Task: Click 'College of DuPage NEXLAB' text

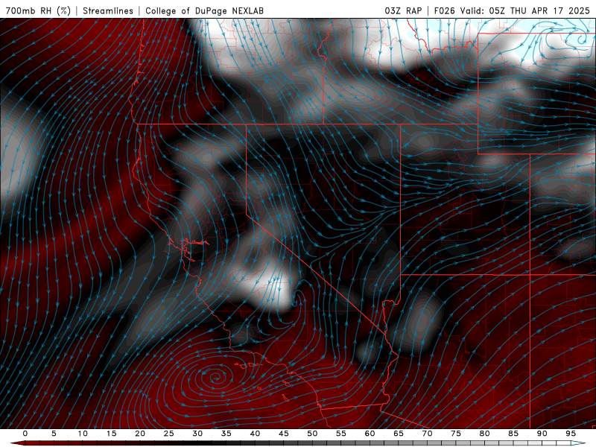Action: (x=204, y=10)
